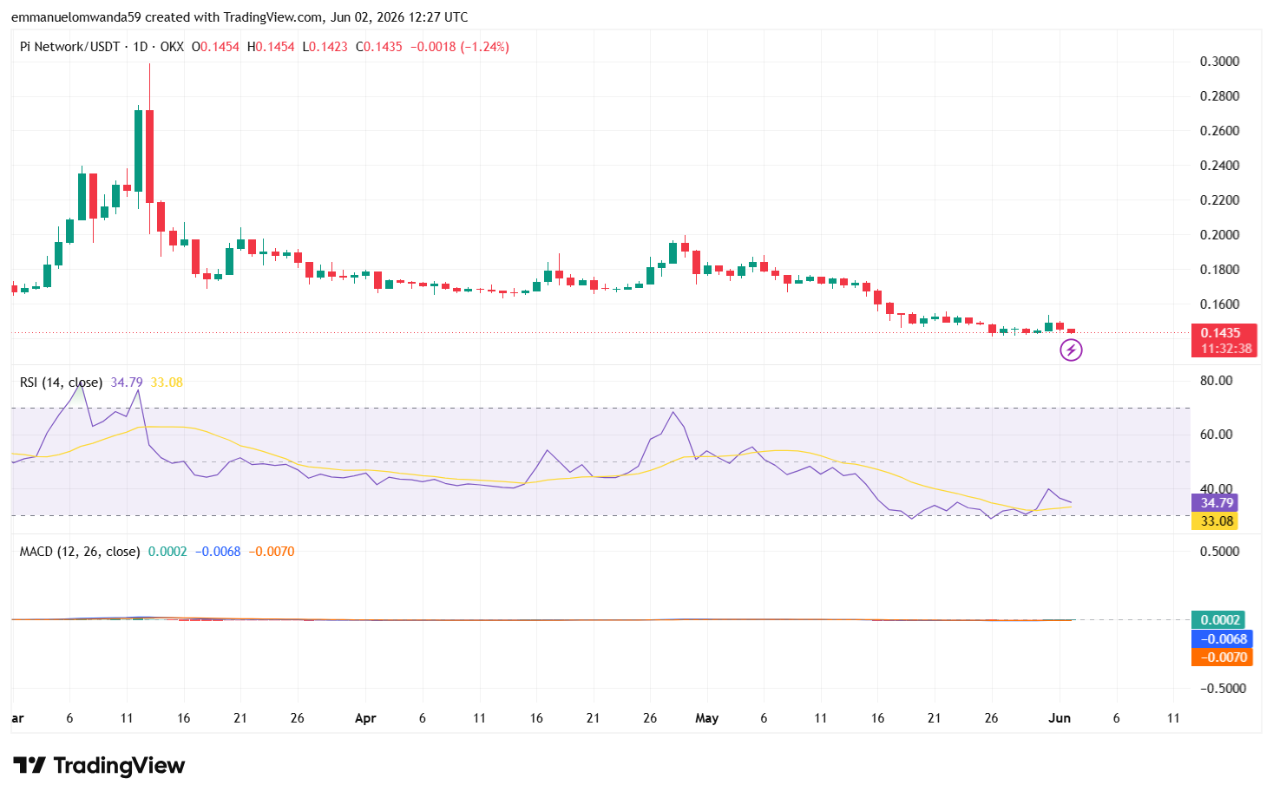Click the 80.00 RSI axis label

click(x=1216, y=381)
